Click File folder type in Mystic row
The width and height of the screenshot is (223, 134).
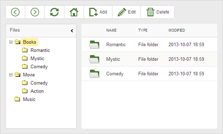[x=148, y=59]
